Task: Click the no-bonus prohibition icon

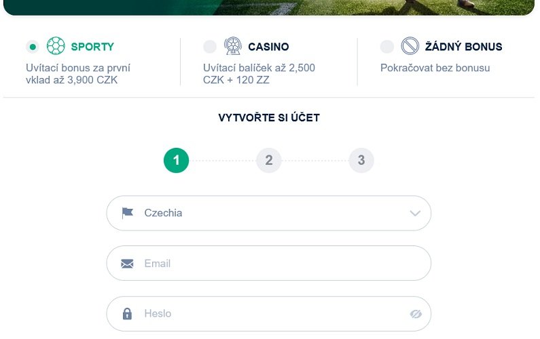Action: point(410,46)
